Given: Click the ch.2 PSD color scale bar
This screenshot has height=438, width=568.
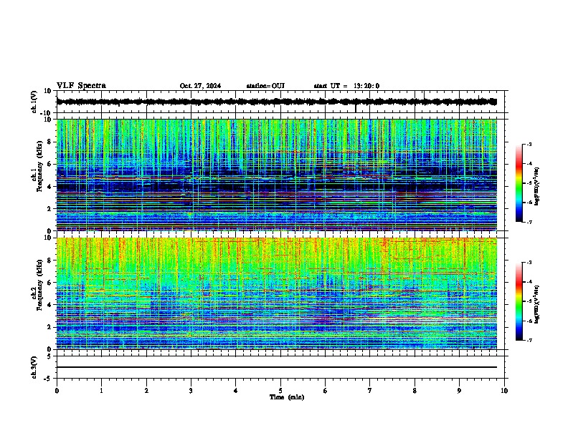Looking at the screenshot, I should (519, 301).
